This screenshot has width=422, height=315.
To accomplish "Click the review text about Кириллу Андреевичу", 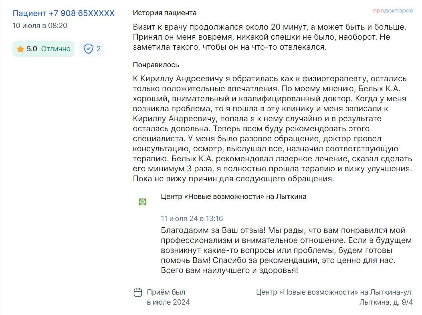I will (x=273, y=128).
